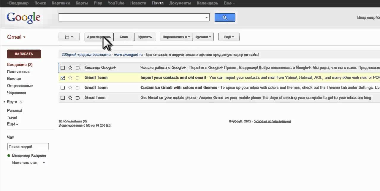
Task: Mark Import your contacts email important
Action: (78, 78)
